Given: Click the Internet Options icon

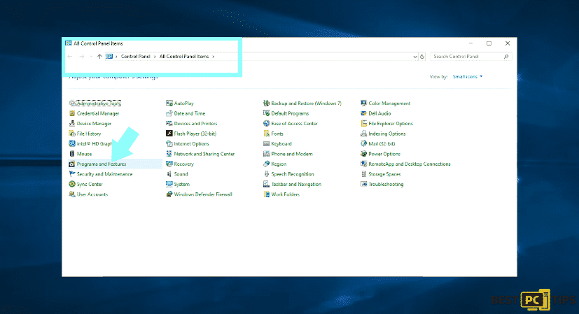Looking at the screenshot, I should pos(169,144).
